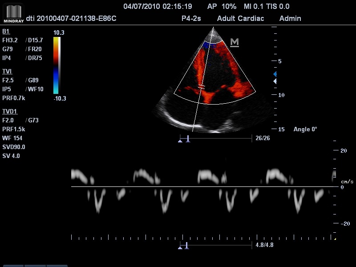
Task: Click the M orientation marker beside sector
Action: (x=235, y=42)
